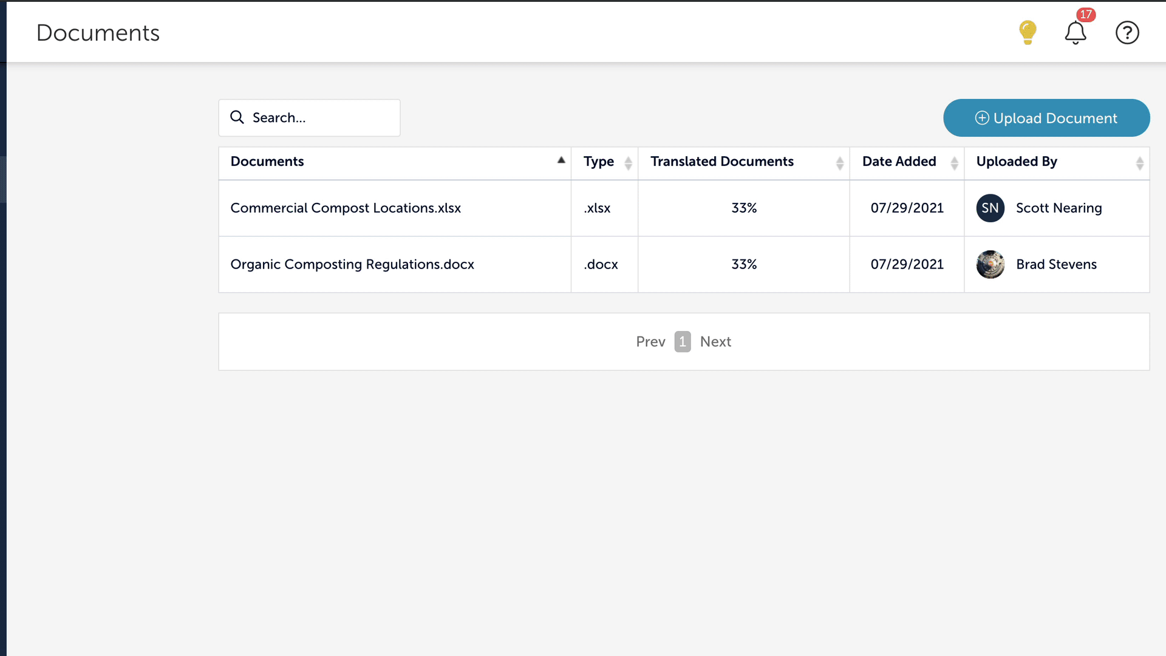Go to the Next page
The height and width of the screenshot is (656, 1166).
715,342
